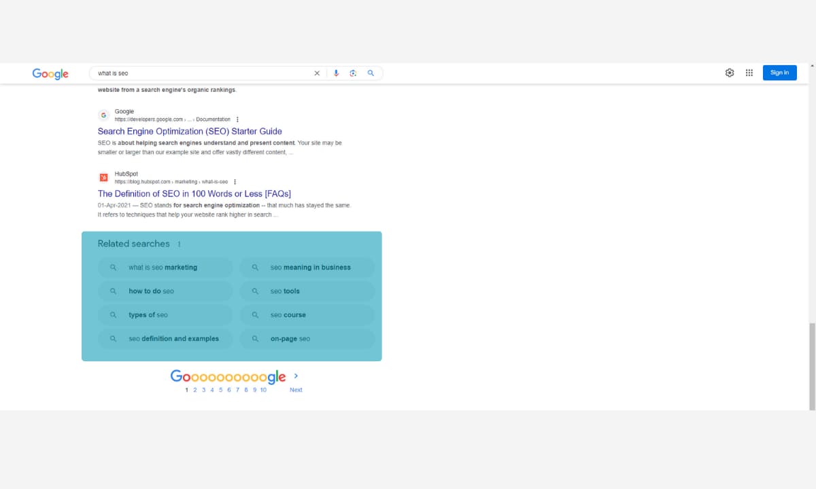Viewport: 816px width, 489px height.
Task: Open quick settings gear icon
Action: [x=730, y=73]
